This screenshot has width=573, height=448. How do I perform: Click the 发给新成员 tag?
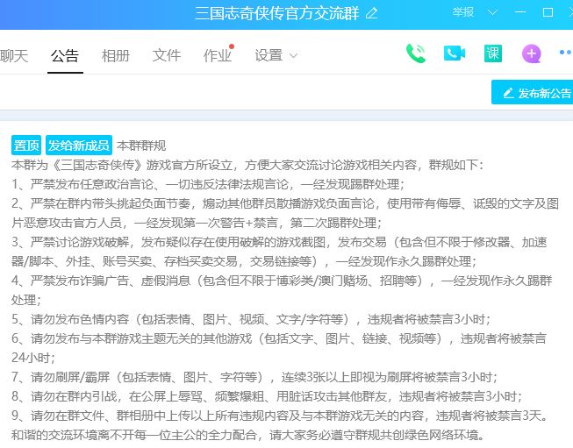click(79, 146)
